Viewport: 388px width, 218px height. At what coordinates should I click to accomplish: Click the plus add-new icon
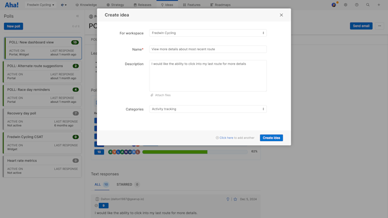coord(379,5)
